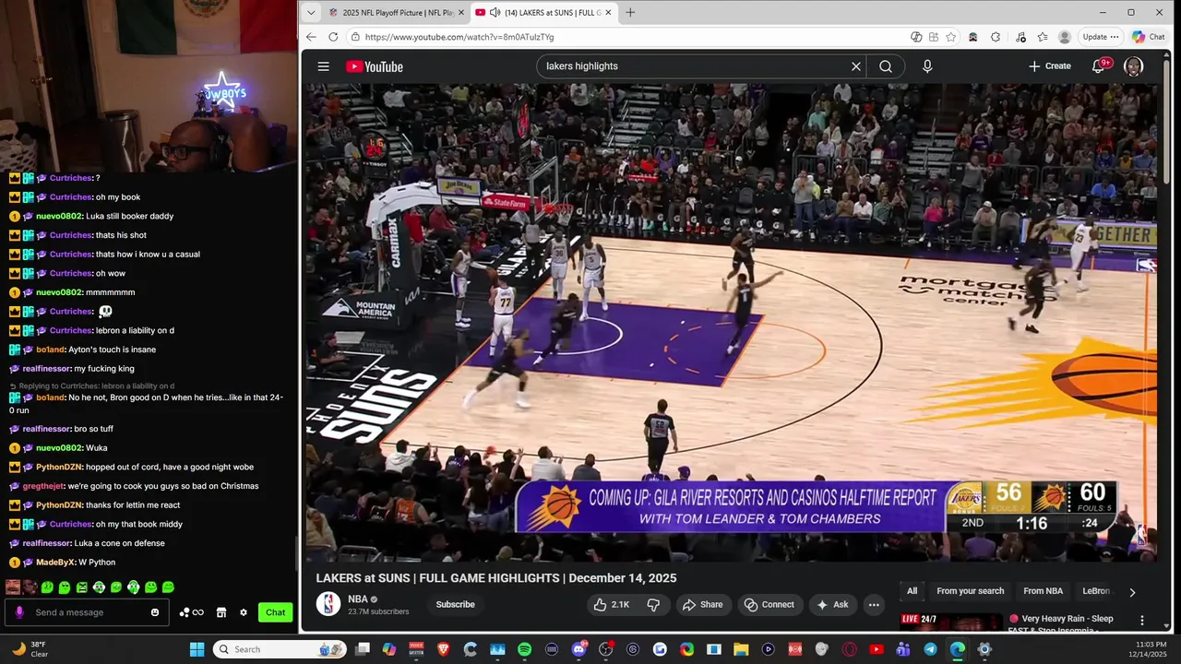Open chat settings gear
This screenshot has height=664, width=1181.
tap(244, 612)
